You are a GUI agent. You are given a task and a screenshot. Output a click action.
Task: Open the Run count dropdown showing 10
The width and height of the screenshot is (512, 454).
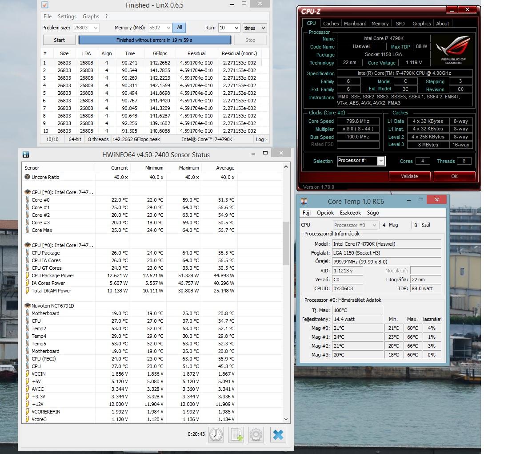pos(237,28)
